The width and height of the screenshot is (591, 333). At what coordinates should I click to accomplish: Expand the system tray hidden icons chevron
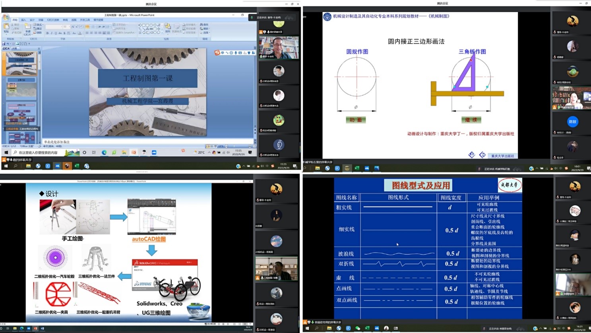[209, 152]
